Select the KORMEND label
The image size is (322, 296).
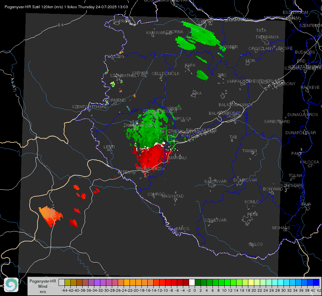[115, 100]
